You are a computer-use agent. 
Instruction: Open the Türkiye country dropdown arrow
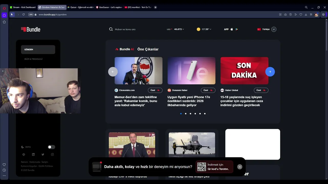point(274,29)
